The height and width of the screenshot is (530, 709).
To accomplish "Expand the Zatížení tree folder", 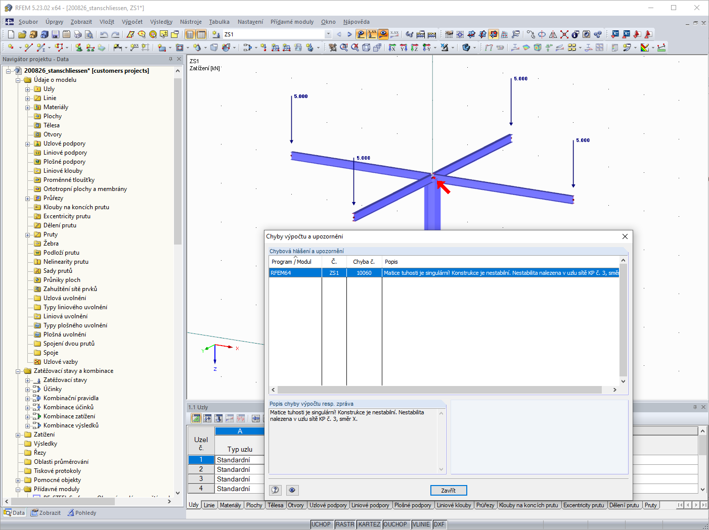I will click(x=18, y=435).
